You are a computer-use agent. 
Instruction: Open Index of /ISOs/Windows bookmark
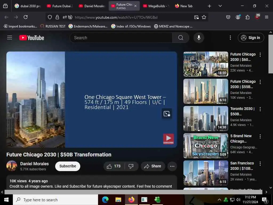[131, 26]
